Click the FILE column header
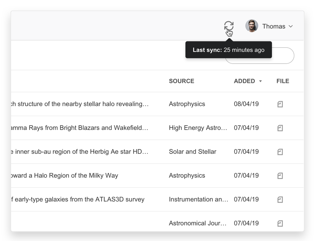315x241 pixels. 283,81
